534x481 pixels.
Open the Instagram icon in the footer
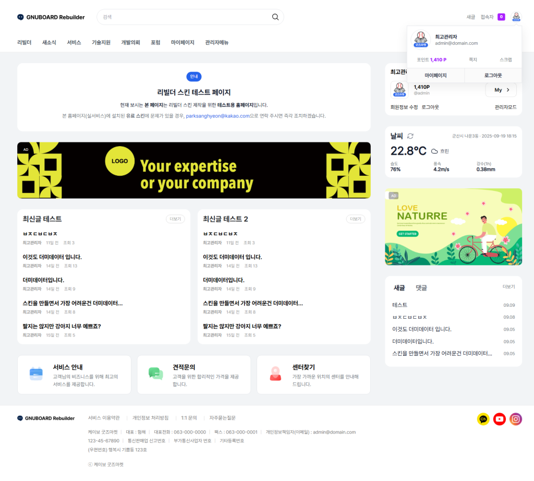pos(516,419)
